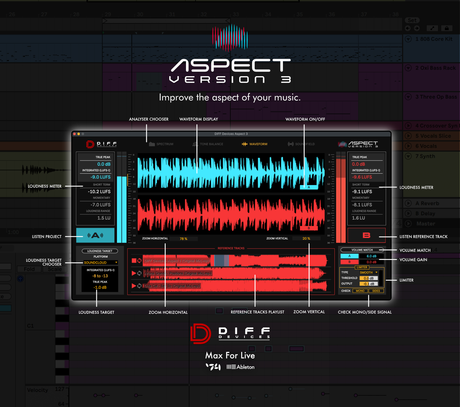This screenshot has width=460, height=407.
Task: Enable the Sides check button
Action: tap(376, 291)
